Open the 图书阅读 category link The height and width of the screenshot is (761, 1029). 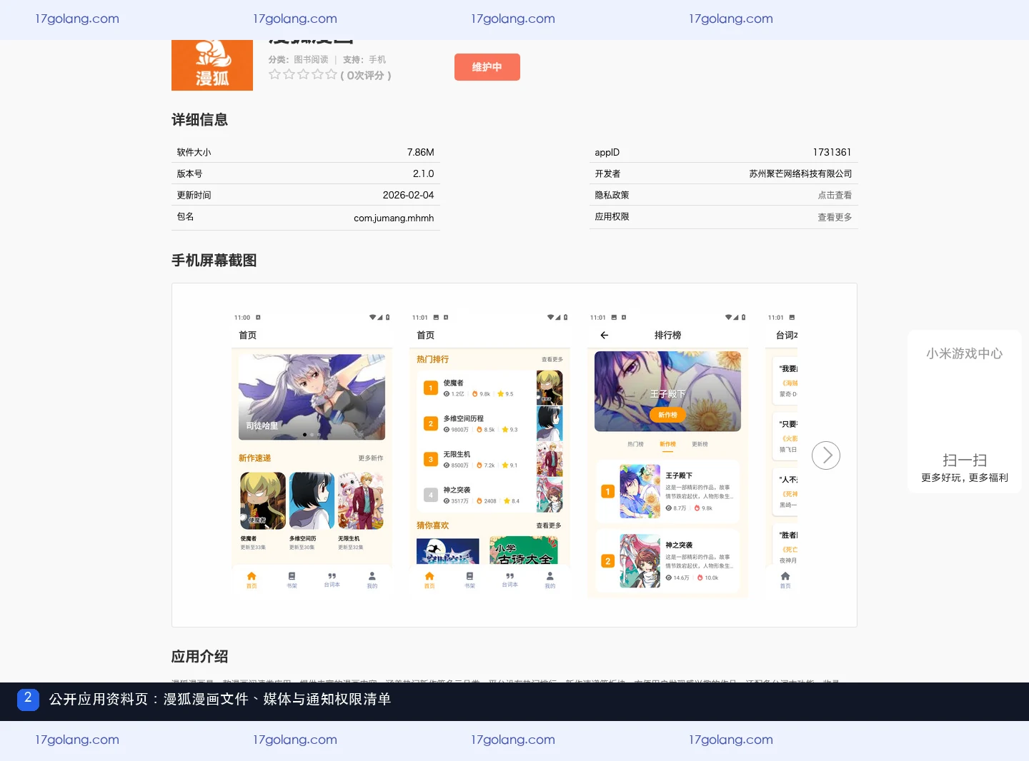point(311,60)
